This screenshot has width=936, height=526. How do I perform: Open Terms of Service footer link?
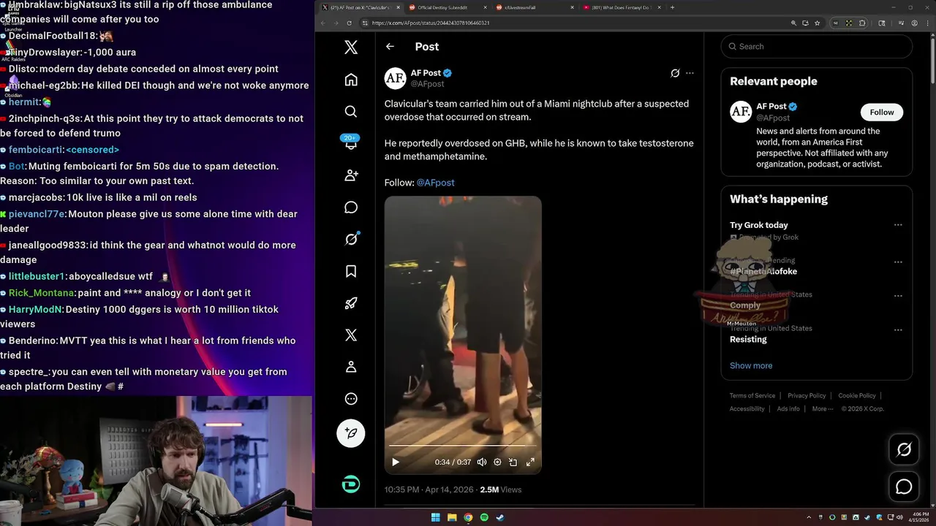tap(752, 395)
